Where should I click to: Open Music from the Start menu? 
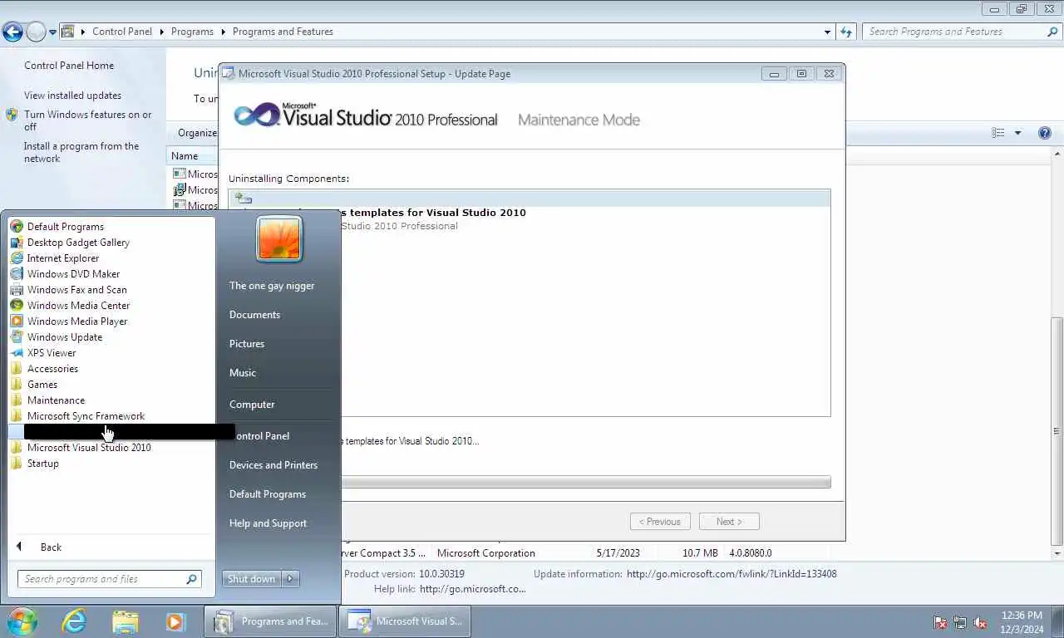coord(243,373)
